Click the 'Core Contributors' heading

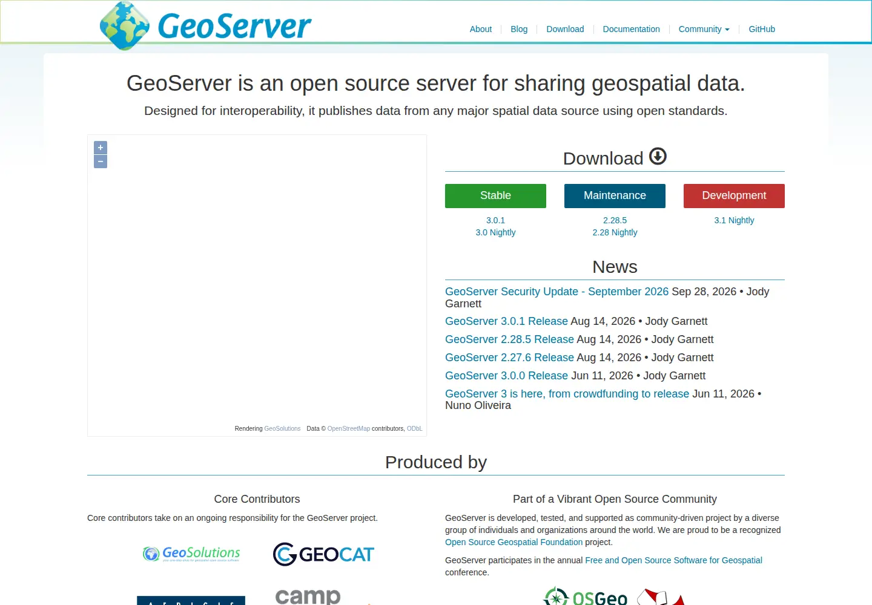(x=257, y=499)
